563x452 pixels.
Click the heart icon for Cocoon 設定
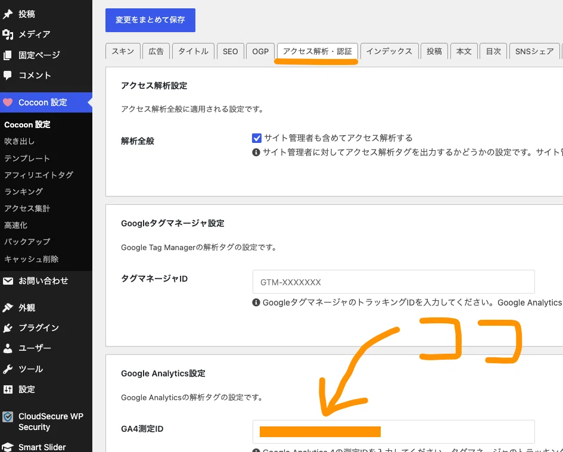[x=8, y=102]
